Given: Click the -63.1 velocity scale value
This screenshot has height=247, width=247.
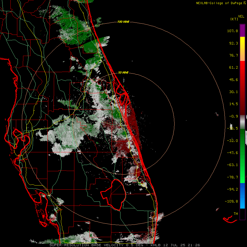Looking at the screenshot, I should [232, 165].
